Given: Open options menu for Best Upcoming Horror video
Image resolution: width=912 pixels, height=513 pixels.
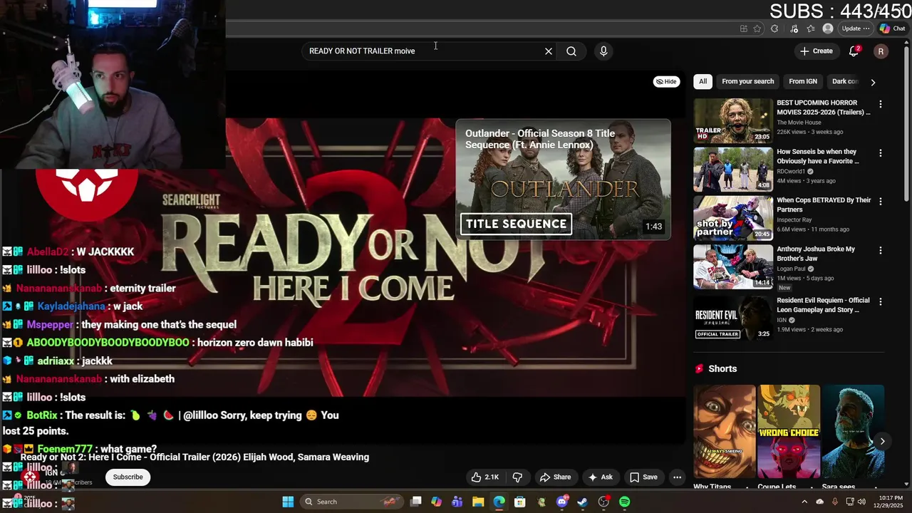Looking at the screenshot, I should [881, 104].
